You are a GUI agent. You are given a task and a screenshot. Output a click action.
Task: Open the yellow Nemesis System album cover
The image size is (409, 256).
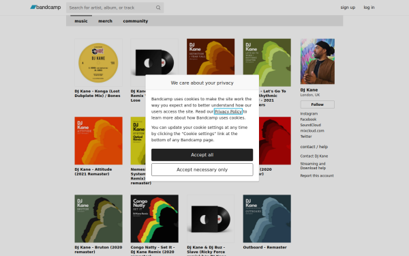tap(138, 141)
